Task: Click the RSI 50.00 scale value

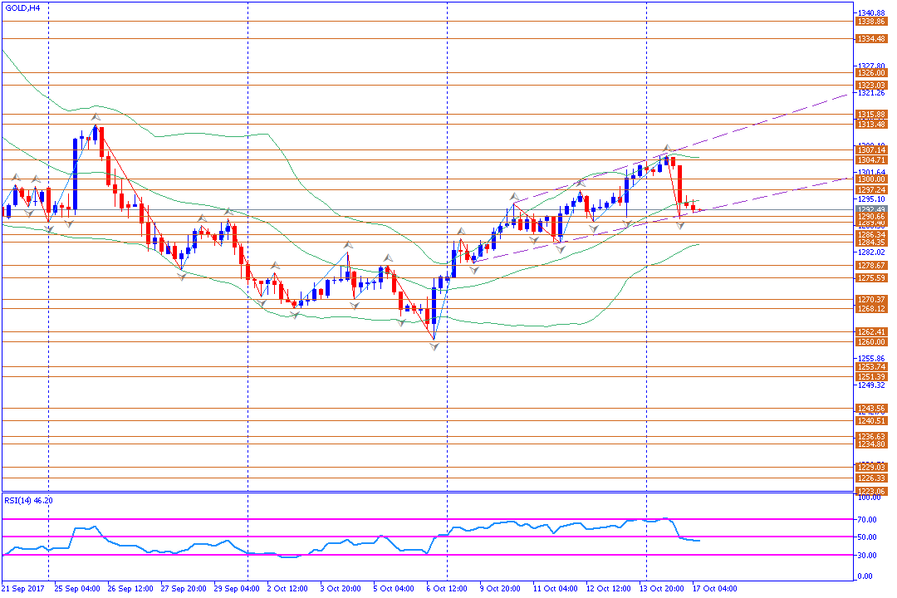Action: (x=867, y=537)
